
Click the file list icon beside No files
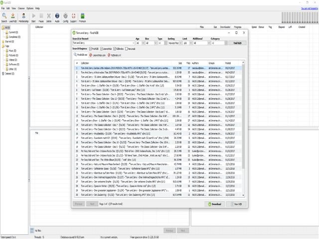tap(32, 231)
